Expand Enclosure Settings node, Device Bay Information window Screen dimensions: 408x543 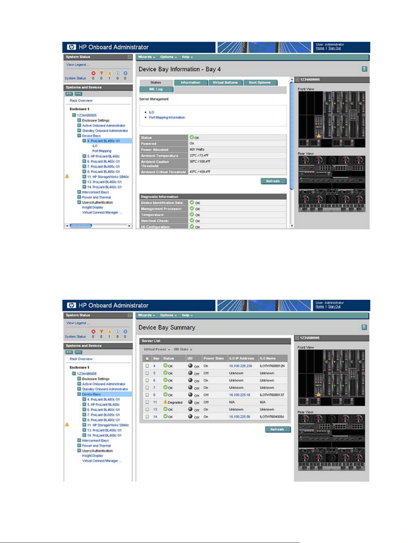(x=79, y=120)
